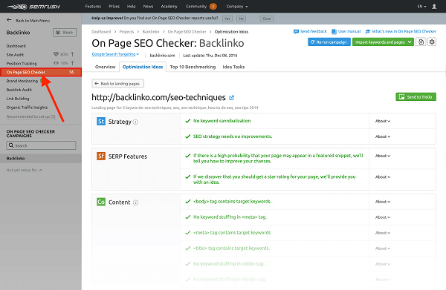This screenshot has height=290, width=446.
Task: Click Back to landing pages button
Action: [x=117, y=83]
